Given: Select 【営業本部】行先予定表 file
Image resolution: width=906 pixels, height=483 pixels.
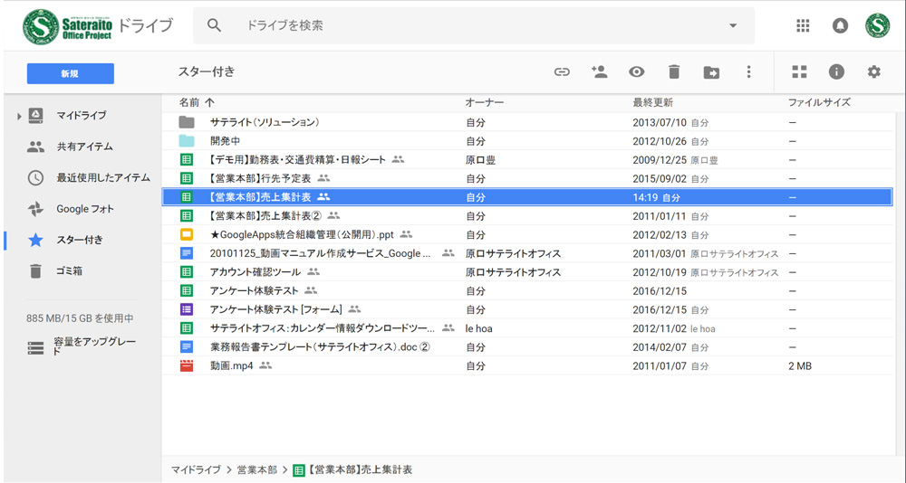Looking at the screenshot, I should 258,179.
